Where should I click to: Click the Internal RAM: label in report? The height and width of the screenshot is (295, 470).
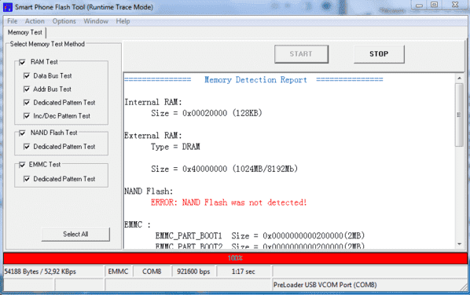click(x=153, y=102)
